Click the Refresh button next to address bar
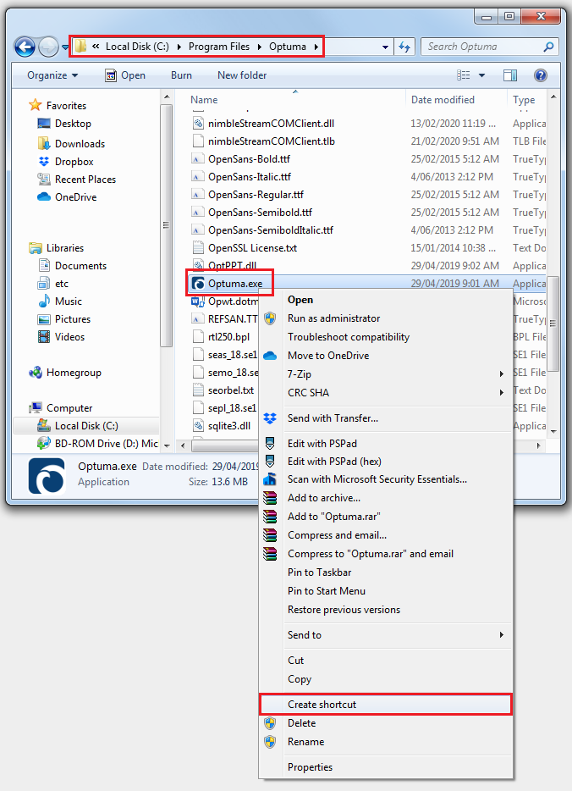 (x=404, y=47)
